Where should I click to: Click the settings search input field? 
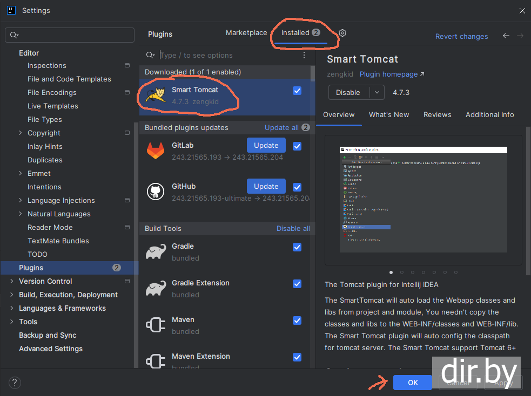70,35
